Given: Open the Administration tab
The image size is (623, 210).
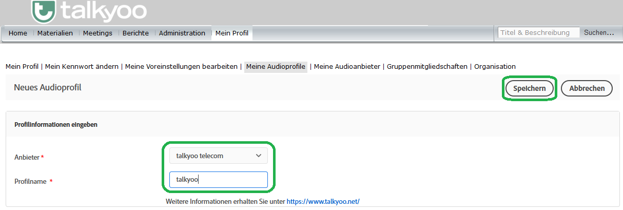Looking at the screenshot, I should (x=182, y=33).
